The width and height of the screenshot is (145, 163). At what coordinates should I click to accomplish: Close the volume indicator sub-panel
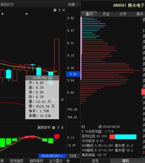pos(62,100)
